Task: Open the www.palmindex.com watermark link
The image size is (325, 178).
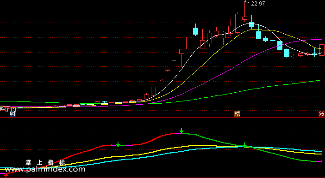Action: [x=45, y=170]
